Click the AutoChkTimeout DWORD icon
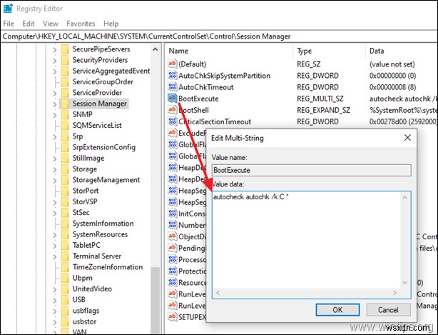438x335 pixels. pos(172,87)
